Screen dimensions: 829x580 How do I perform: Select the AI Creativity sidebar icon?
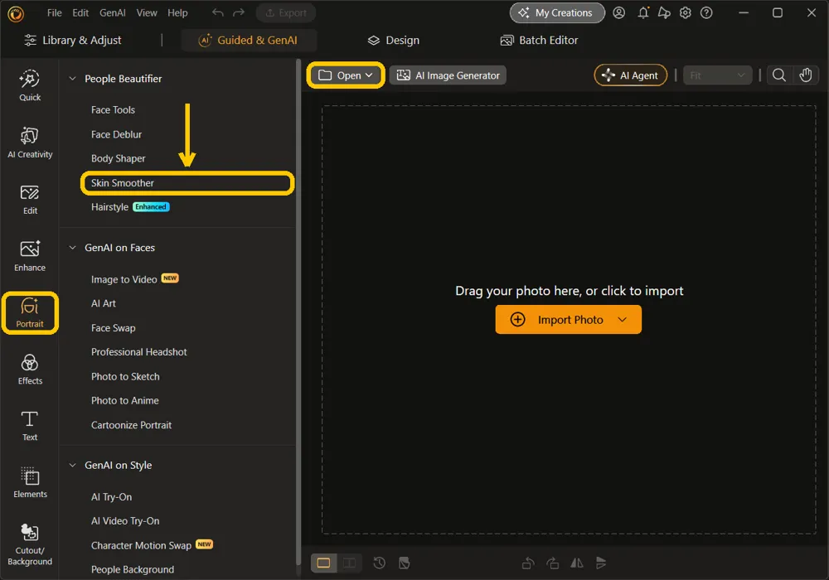coord(30,143)
